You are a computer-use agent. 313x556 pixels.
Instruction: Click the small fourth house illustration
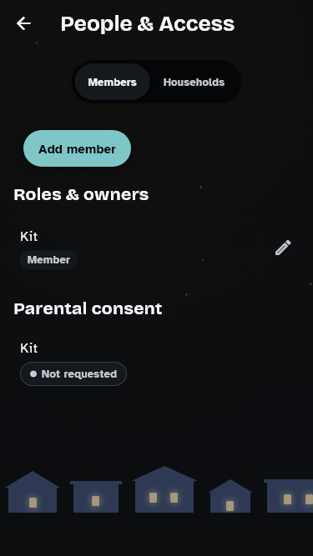click(230, 496)
